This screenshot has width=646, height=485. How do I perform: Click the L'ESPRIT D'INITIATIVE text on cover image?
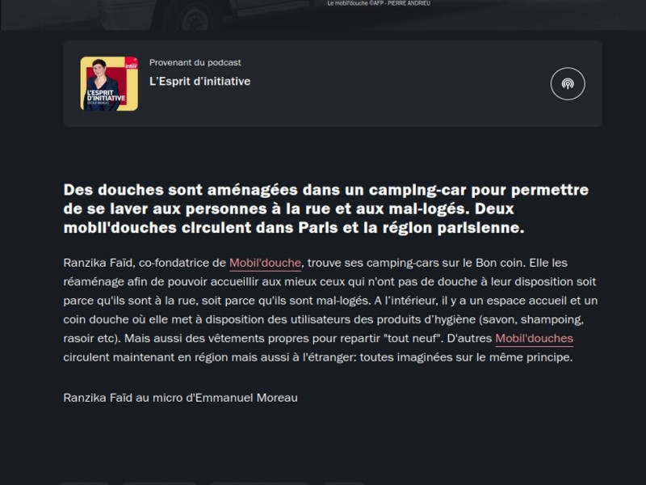point(107,95)
